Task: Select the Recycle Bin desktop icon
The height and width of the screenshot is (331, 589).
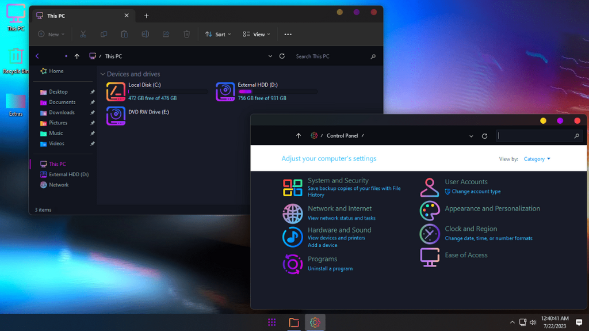Action: pyautogui.click(x=16, y=60)
